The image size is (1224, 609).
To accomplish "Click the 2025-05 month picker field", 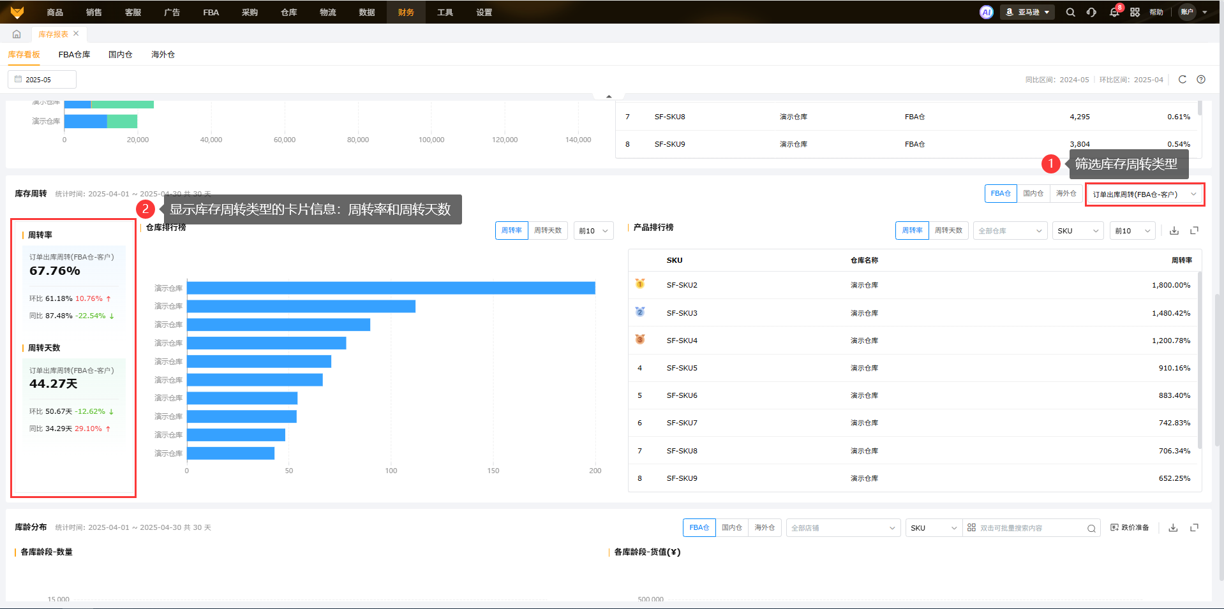I will 42,80.
